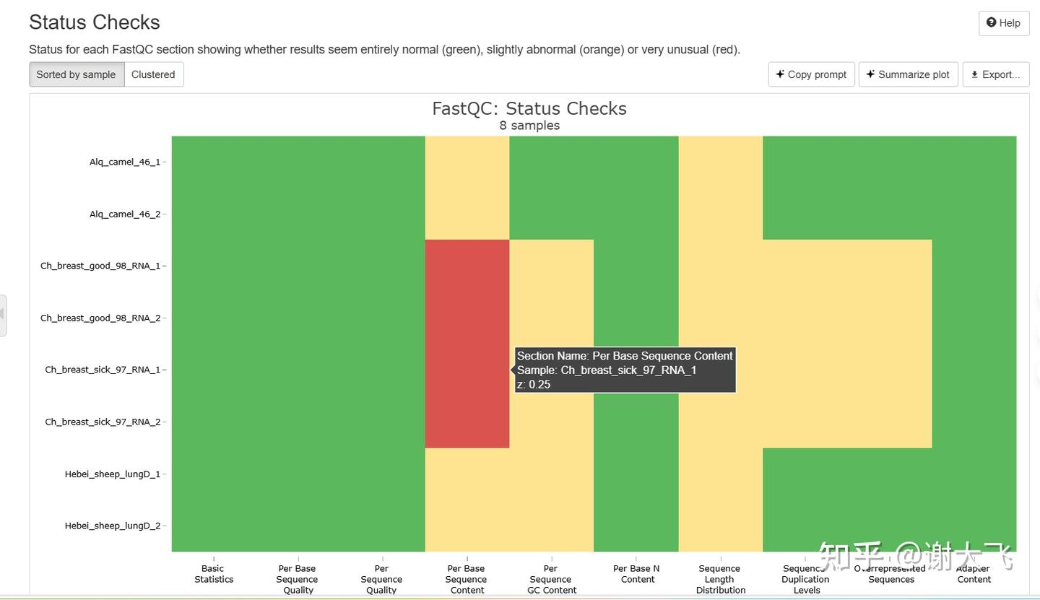
Task: Click the Status Checks section heading
Action: [x=95, y=22]
